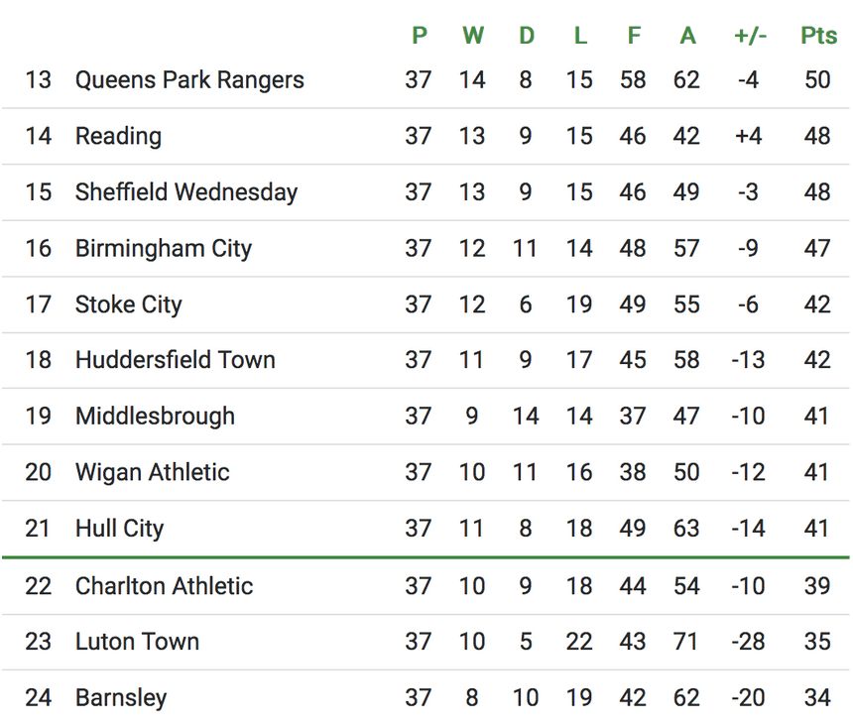The image size is (853, 726).
Task: Select Huddersfield Town in the table
Action: click(x=176, y=360)
